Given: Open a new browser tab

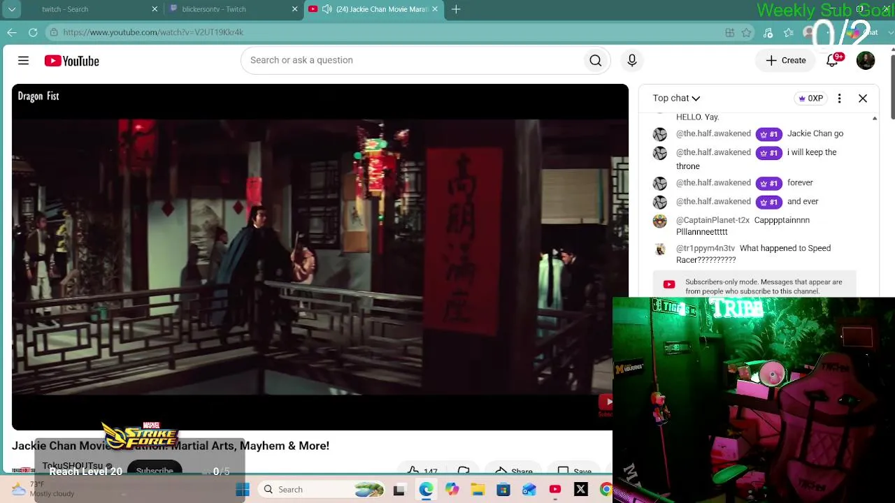Looking at the screenshot, I should (456, 9).
